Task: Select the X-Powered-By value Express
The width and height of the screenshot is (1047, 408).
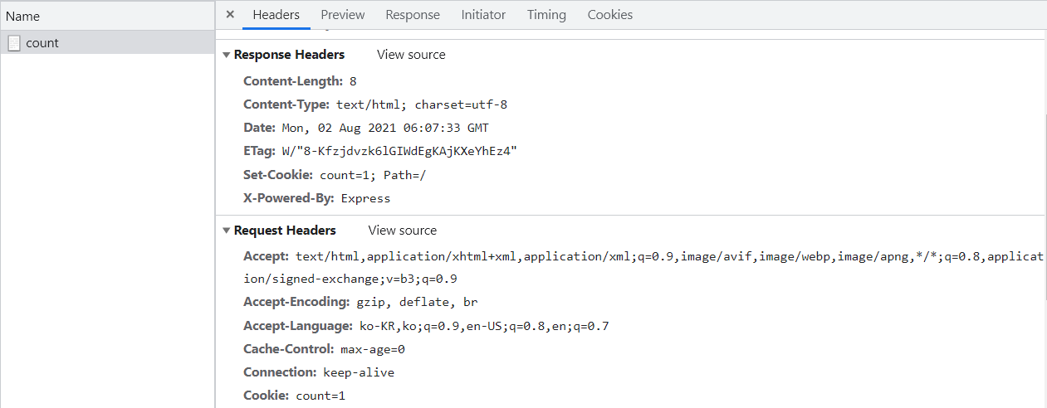Action: [365, 199]
